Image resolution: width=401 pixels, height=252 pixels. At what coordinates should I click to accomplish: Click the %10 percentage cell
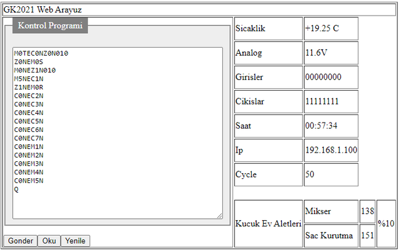click(386, 224)
